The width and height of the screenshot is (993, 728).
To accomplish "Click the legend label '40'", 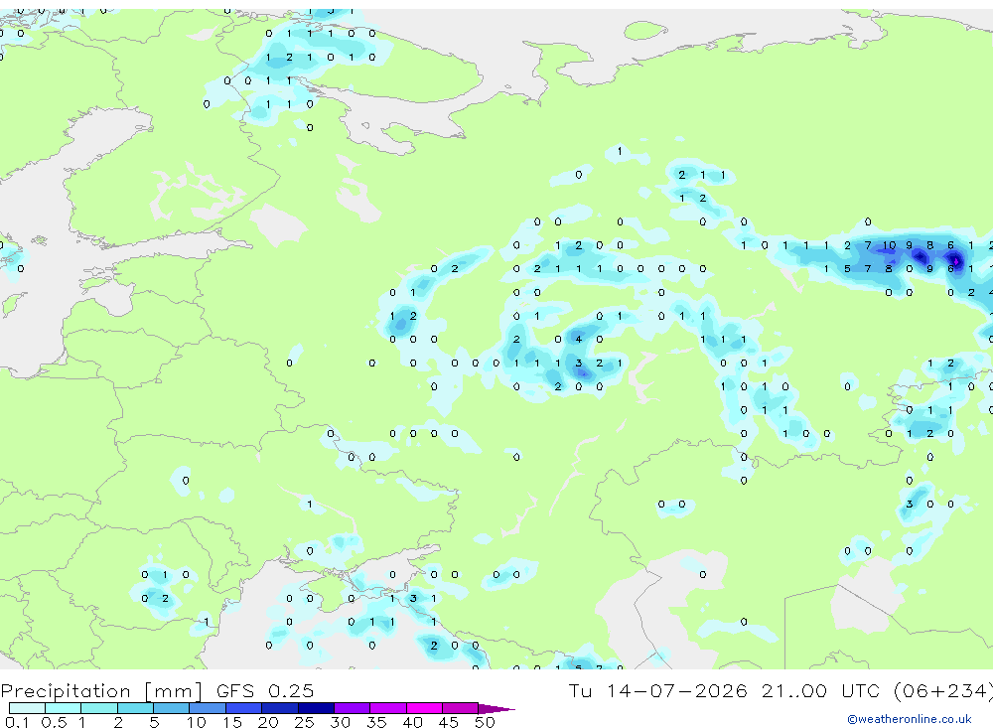I will 412,722.
